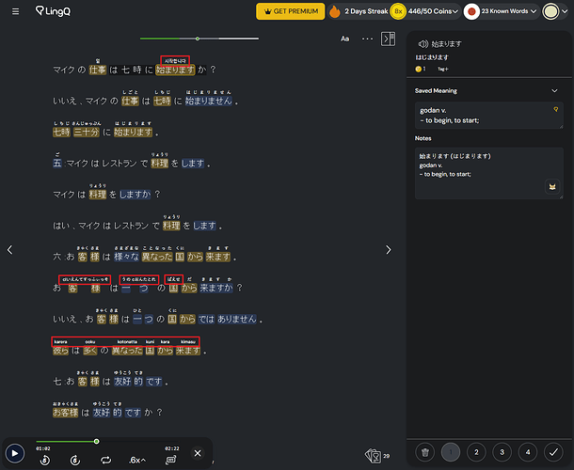Click the trash ignore word button
Viewport: 574px width, 470px height.
(x=425, y=452)
